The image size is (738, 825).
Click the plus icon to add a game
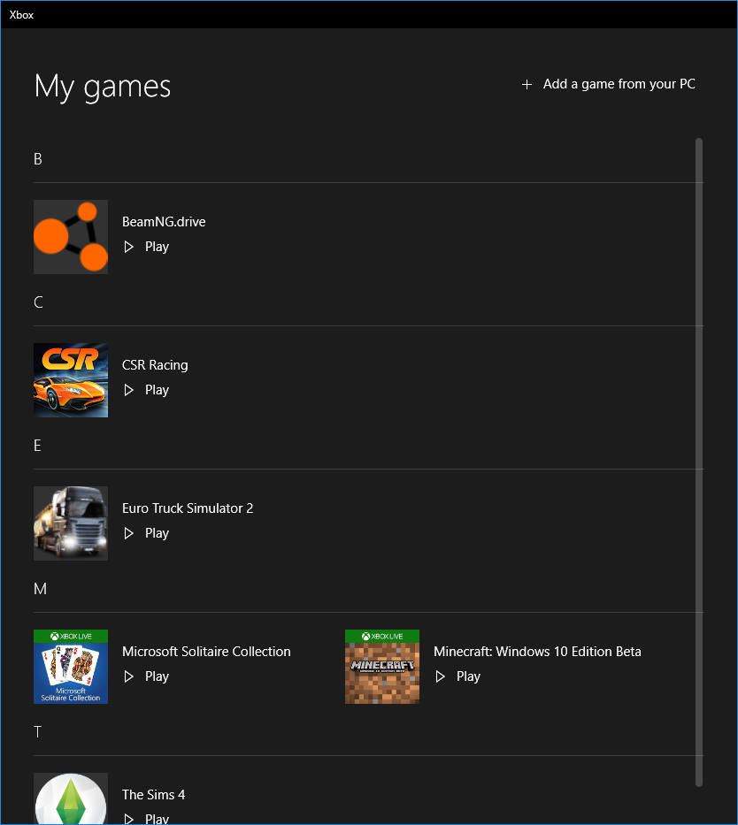[527, 84]
